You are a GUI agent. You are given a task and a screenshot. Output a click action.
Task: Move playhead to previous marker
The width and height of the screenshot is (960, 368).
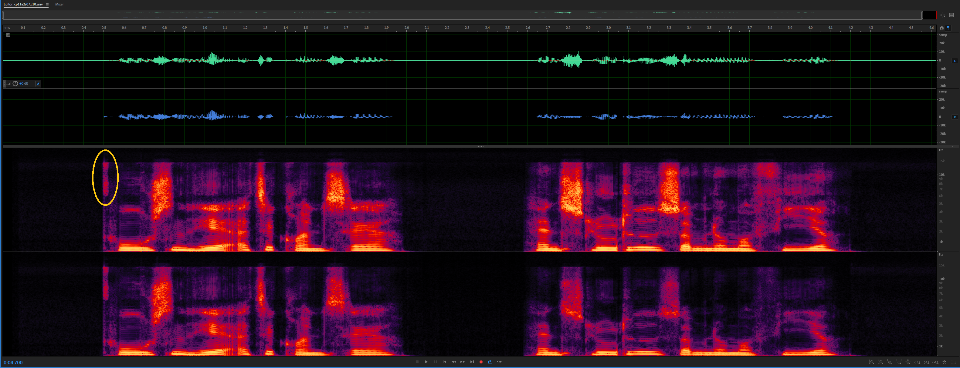444,362
